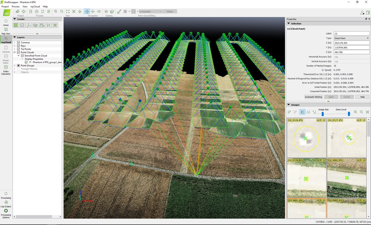
Task: Open the Type dropdown showing Check Point
Action: 352,38
